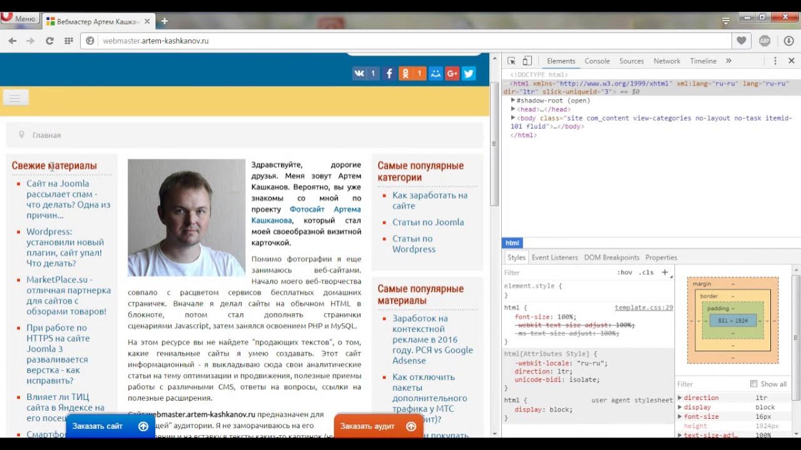Screen dimensions: 801x450
Task: Expand the #shadow-root node
Action: [x=513, y=100]
